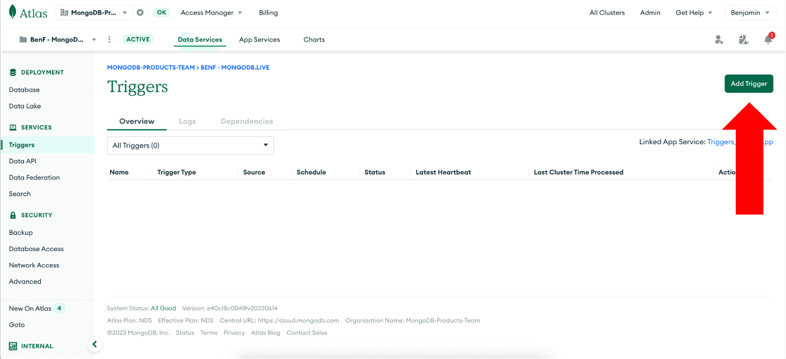Open the Access Manager menu
This screenshot has width=786, height=359.
211,13
